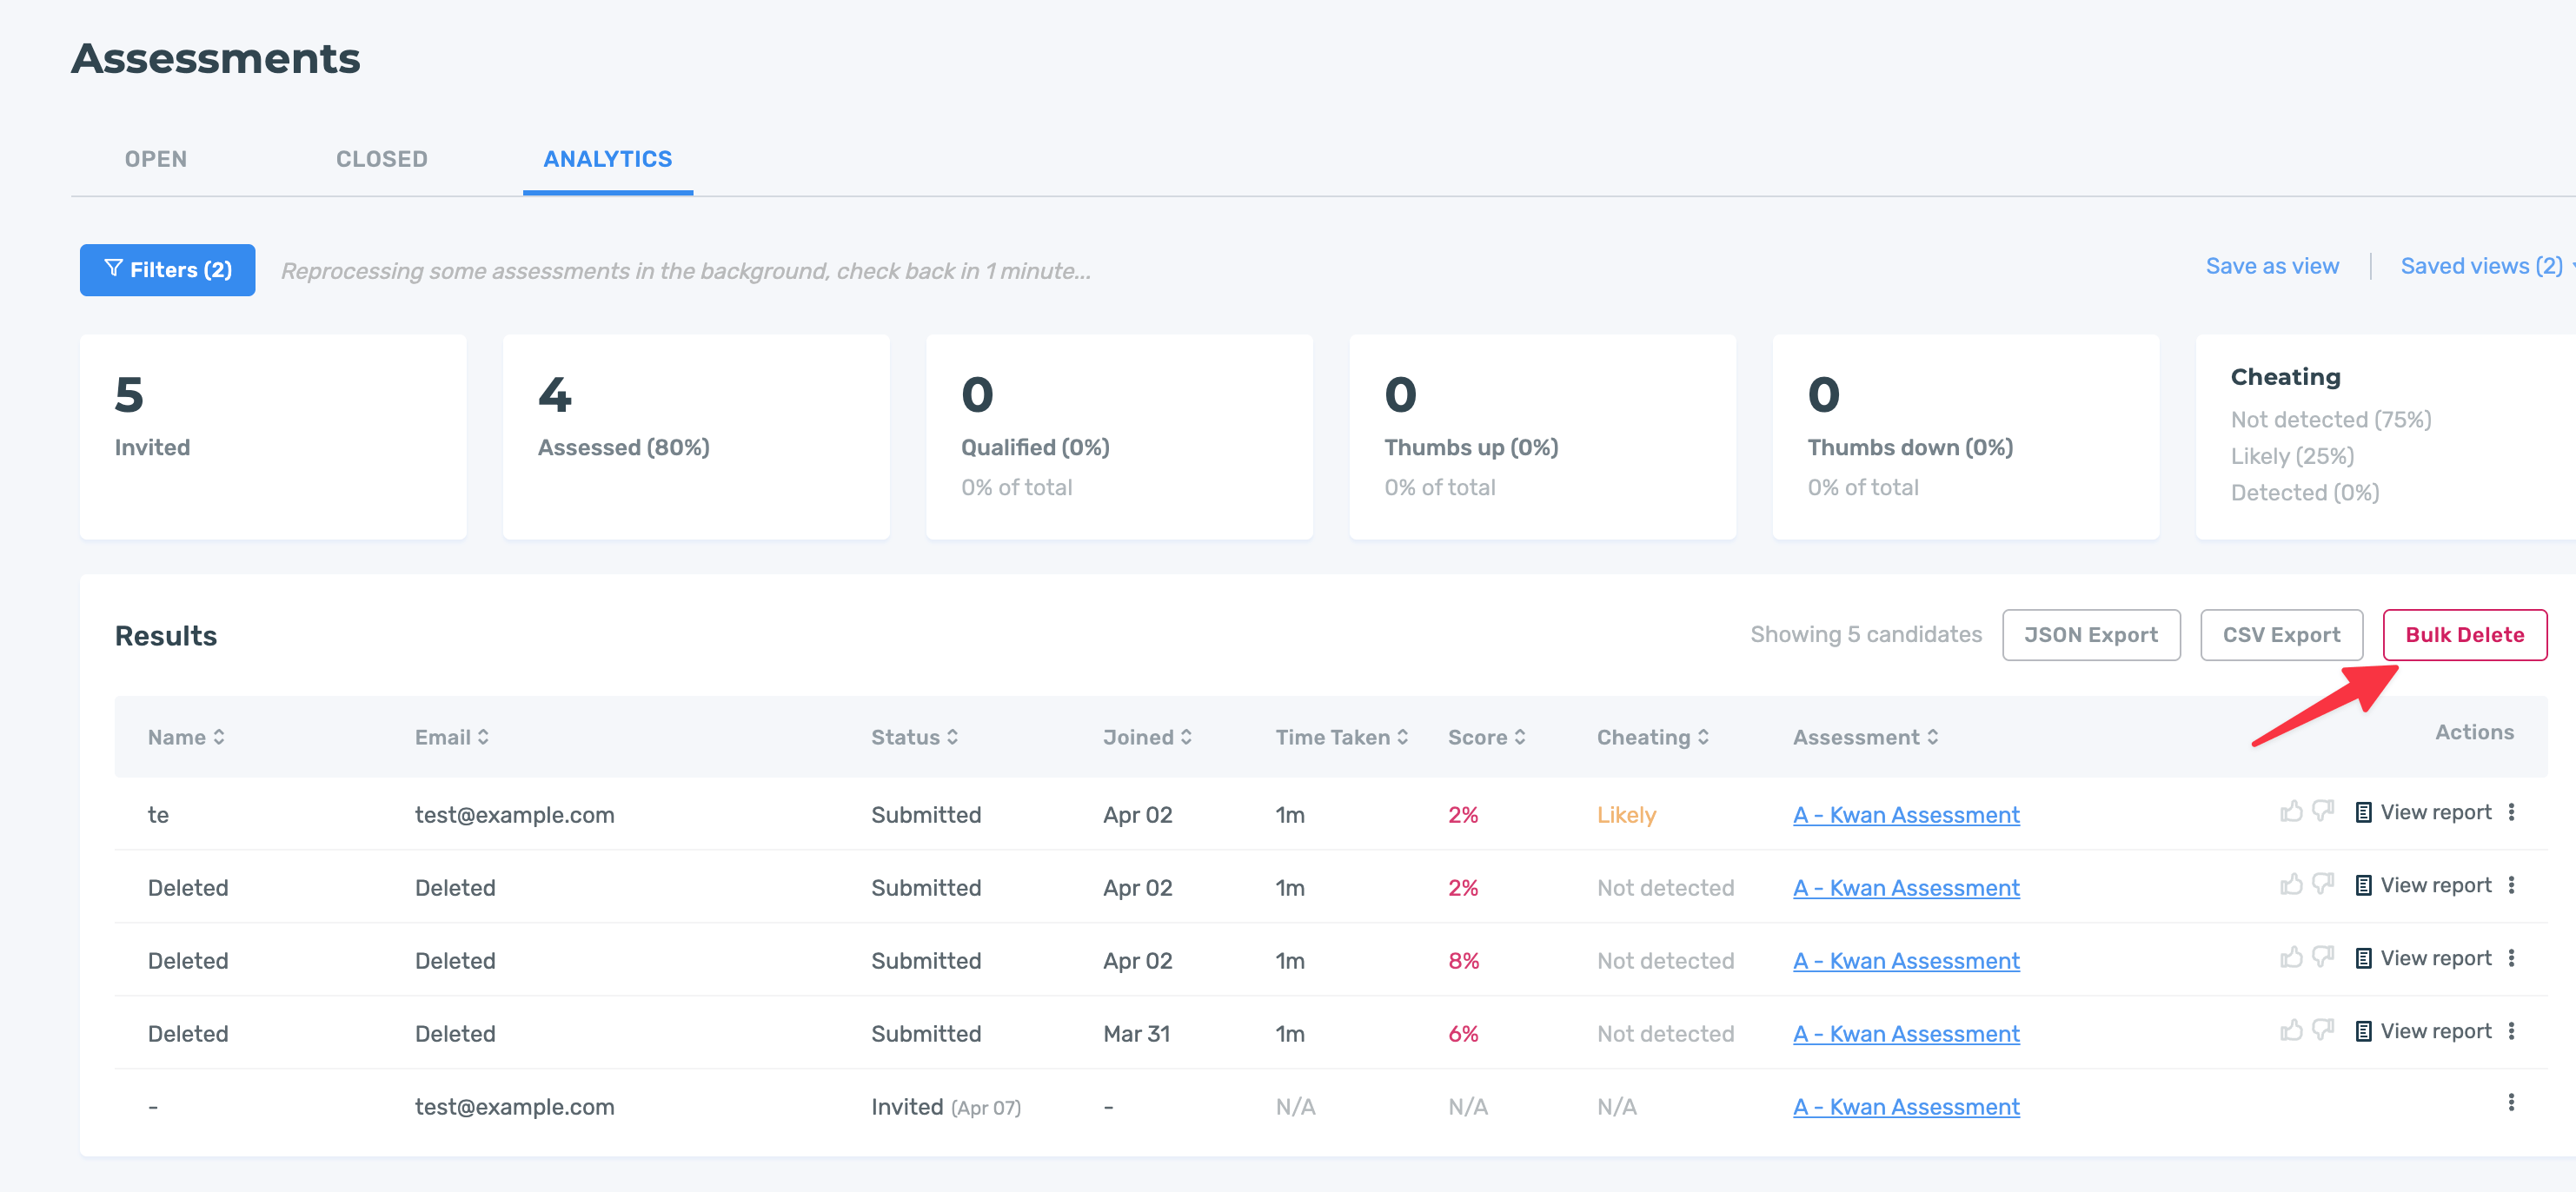Switch to the OPEN tab
This screenshot has width=2576, height=1192.
(156, 159)
